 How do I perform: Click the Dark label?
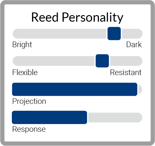tap(134, 45)
